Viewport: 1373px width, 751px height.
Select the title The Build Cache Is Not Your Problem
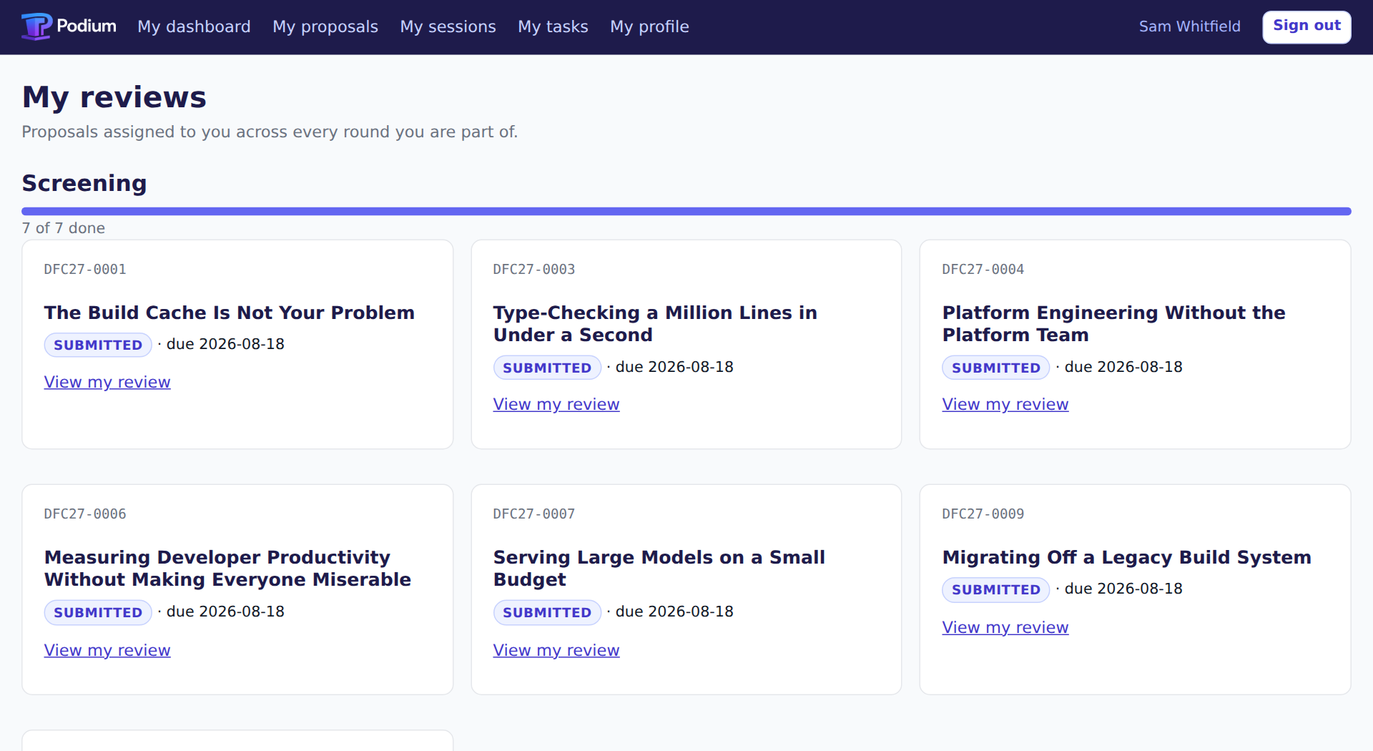(x=230, y=313)
